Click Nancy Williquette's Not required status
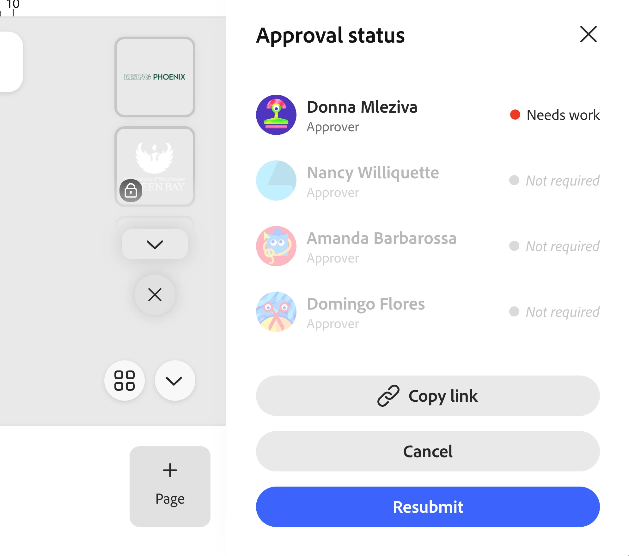Screen dimensions: 629x556 click(554, 180)
